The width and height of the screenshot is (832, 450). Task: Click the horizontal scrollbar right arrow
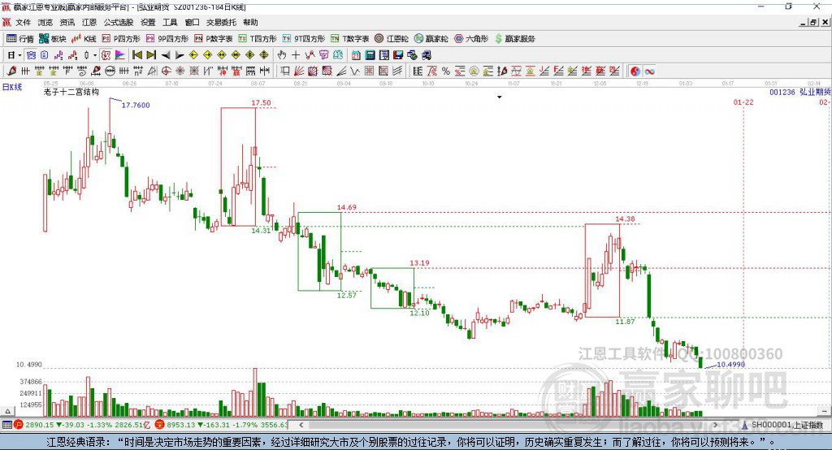tap(715, 425)
